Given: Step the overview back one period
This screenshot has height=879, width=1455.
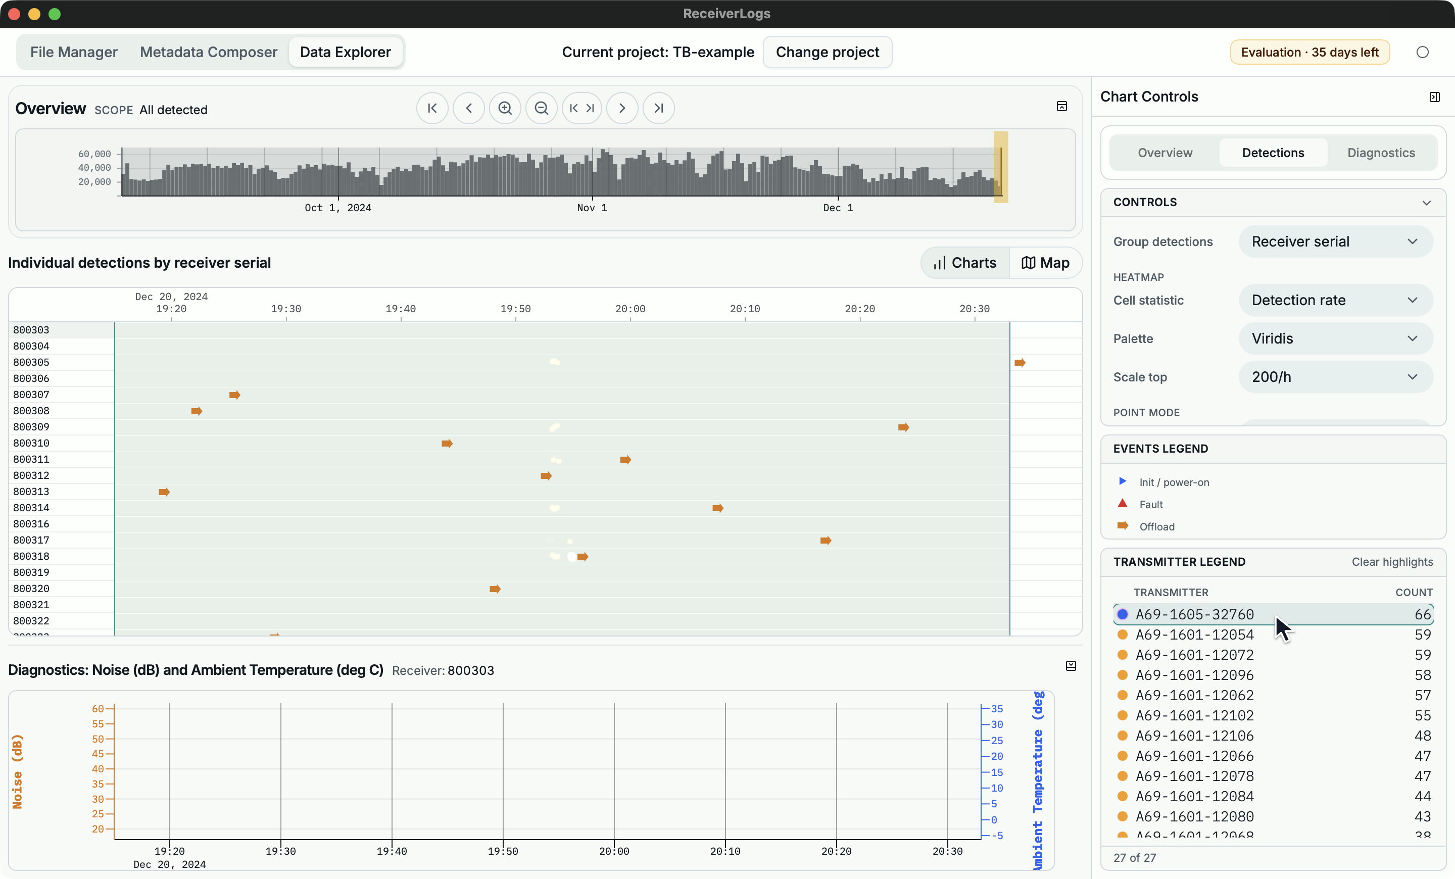Looking at the screenshot, I should click(469, 109).
